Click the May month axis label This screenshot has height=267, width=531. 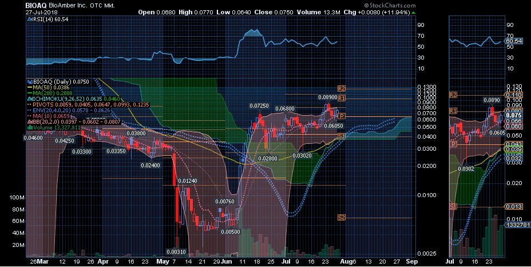(x=163, y=262)
